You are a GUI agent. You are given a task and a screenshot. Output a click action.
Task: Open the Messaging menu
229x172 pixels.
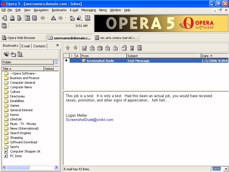point(88,10)
